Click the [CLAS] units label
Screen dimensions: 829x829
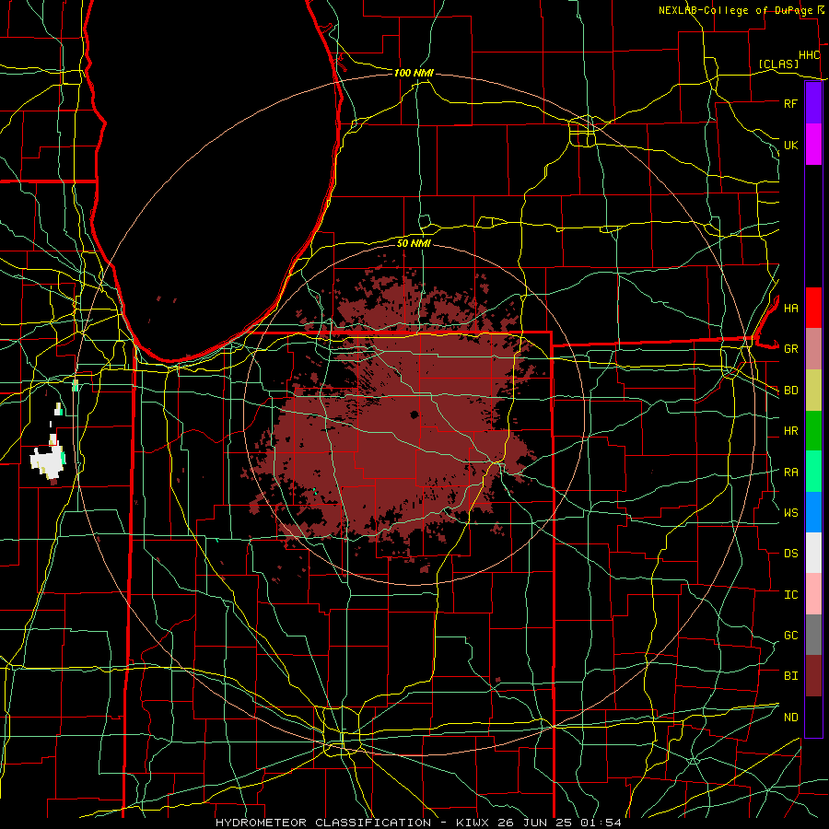coord(778,64)
